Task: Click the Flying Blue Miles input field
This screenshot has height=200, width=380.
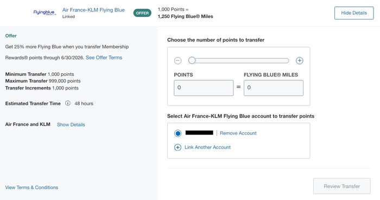Action: 274,88
